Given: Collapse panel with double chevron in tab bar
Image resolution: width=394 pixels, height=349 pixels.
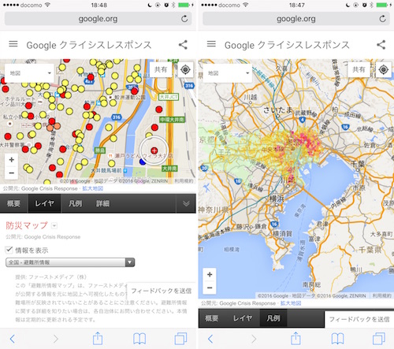Looking at the screenshot, I should (186, 203).
